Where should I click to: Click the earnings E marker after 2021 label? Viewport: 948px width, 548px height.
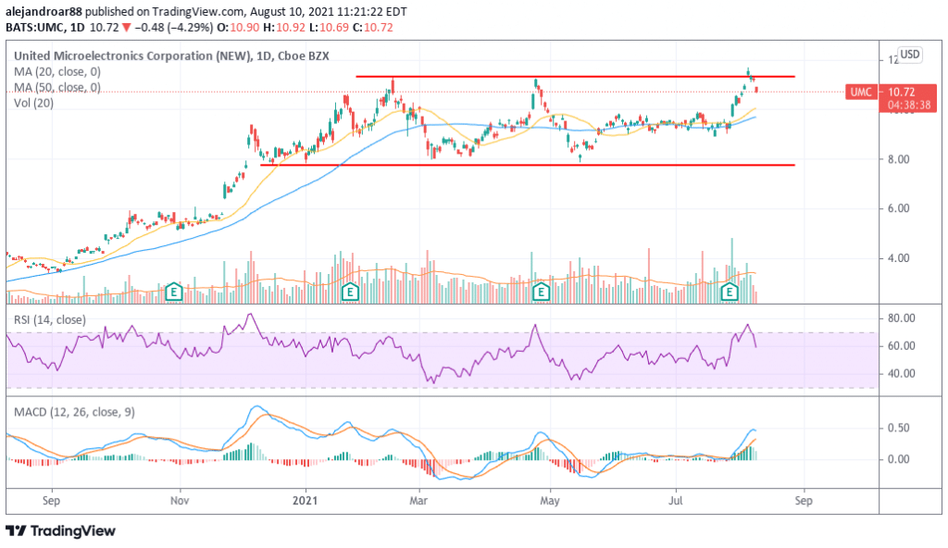350,293
